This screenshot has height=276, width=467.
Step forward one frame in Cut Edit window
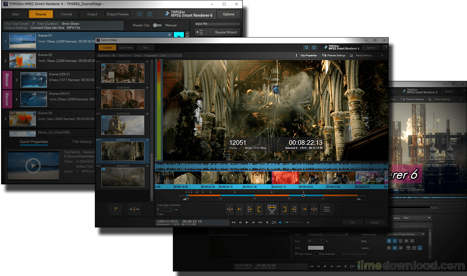(254, 222)
